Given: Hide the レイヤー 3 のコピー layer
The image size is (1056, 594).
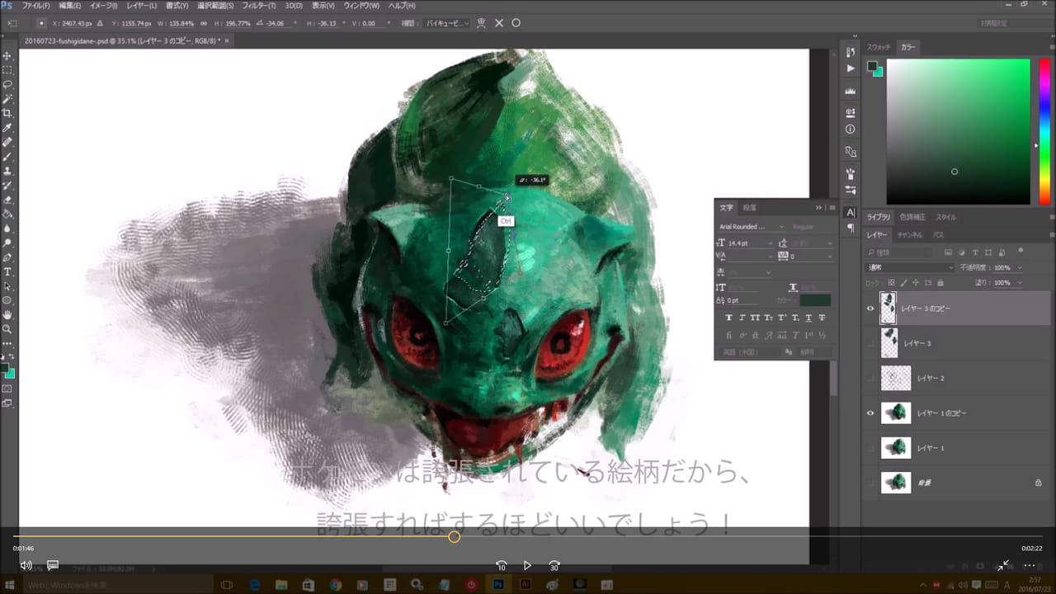Looking at the screenshot, I should (x=870, y=309).
